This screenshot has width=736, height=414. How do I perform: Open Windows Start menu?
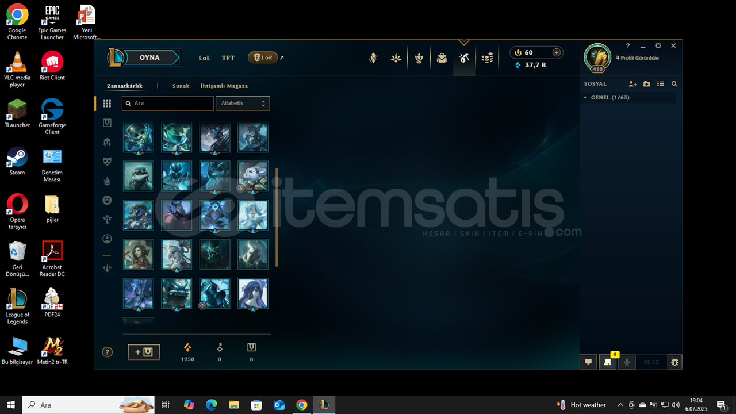click(x=11, y=405)
